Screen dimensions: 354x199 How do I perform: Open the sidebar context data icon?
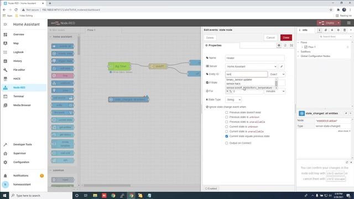pos(345,30)
